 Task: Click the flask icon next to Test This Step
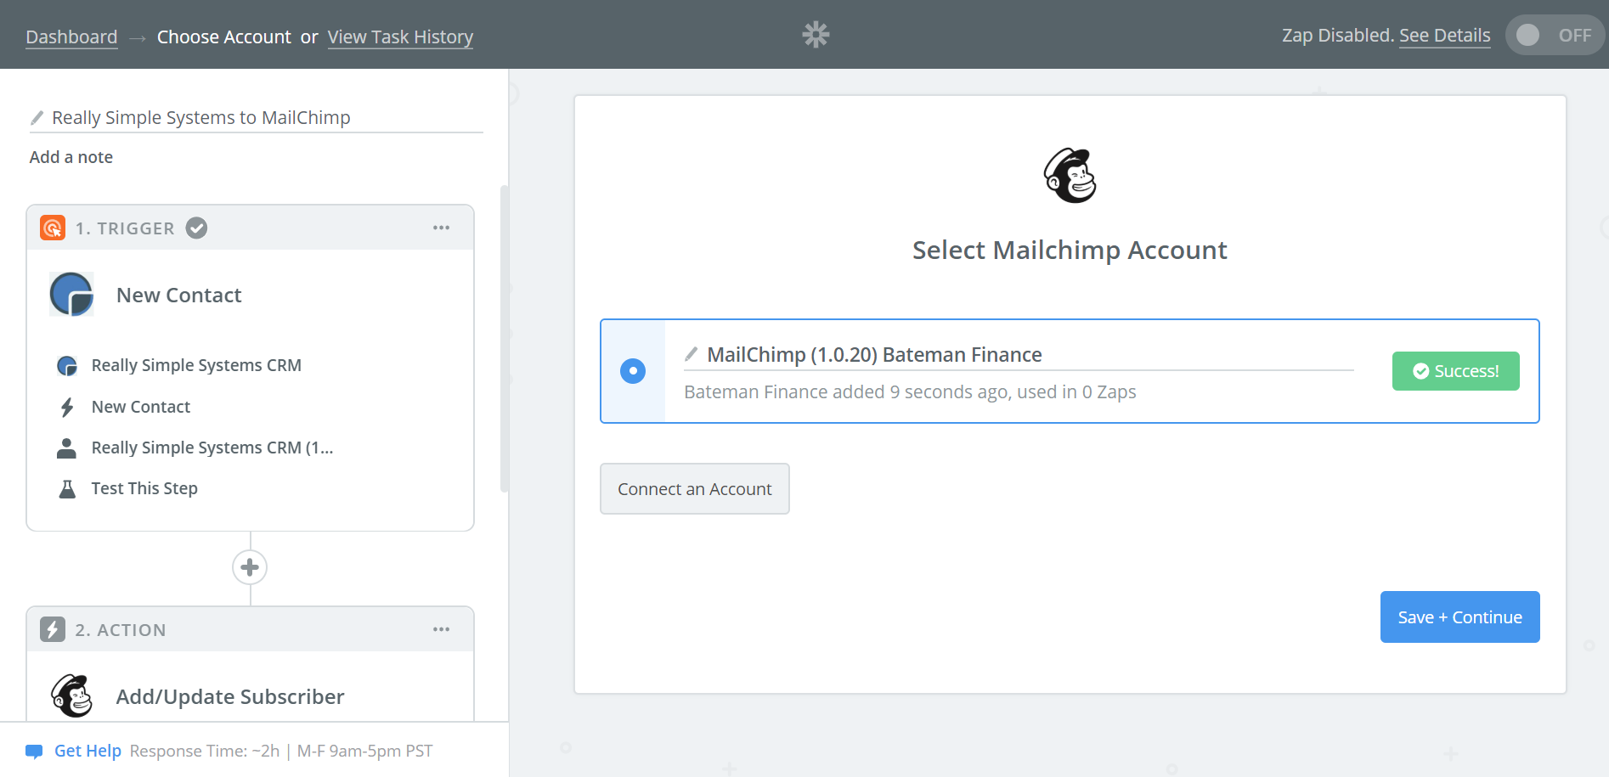coord(67,488)
